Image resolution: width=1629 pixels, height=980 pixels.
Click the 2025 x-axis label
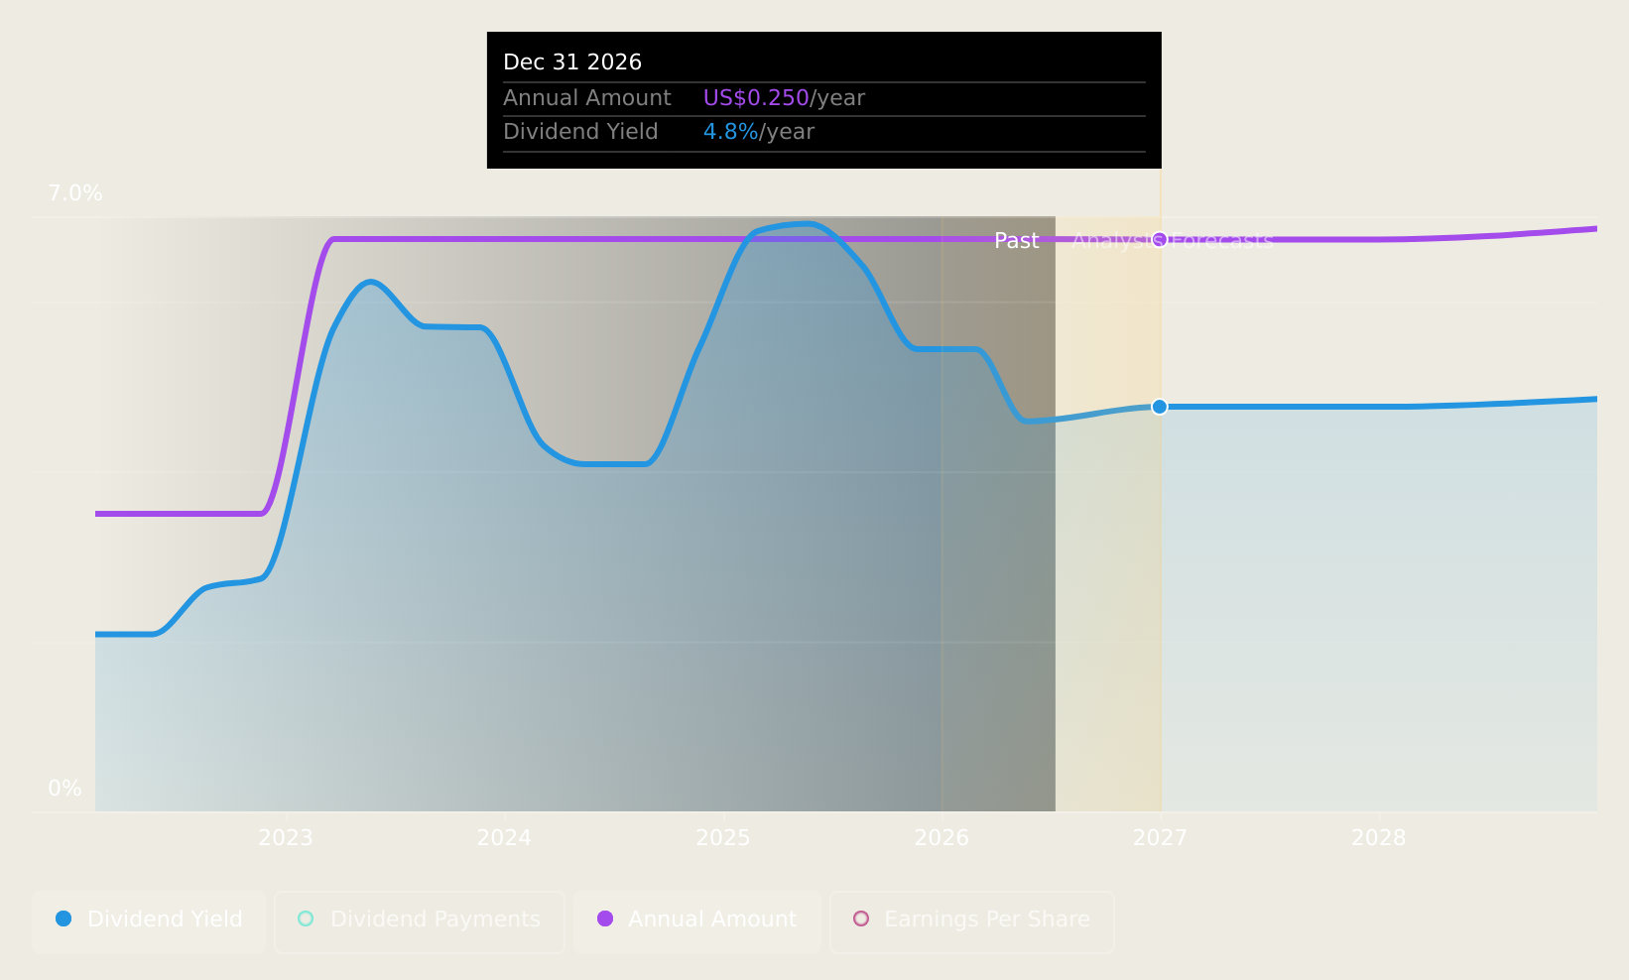(x=723, y=838)
